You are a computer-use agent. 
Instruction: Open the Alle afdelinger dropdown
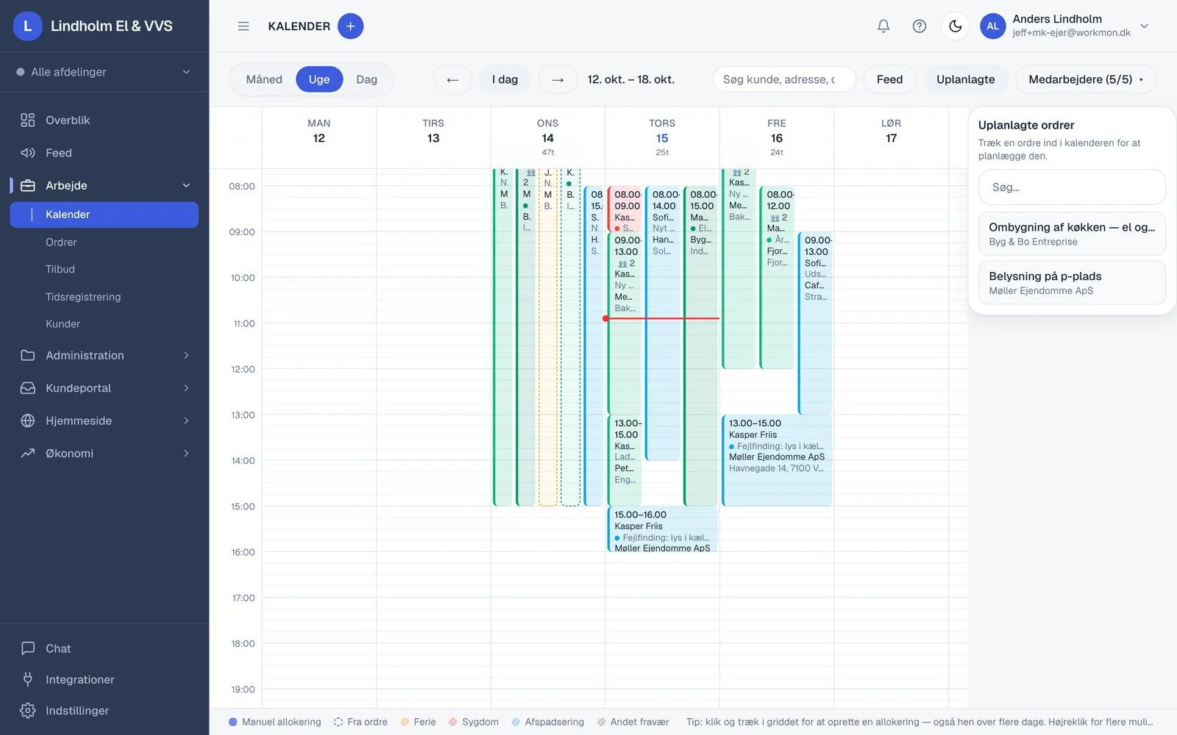pyautogui.click(x=104, y=72)
